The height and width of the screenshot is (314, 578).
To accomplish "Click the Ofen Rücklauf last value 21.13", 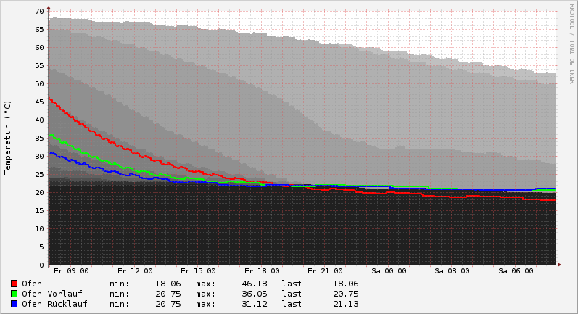I will [x=344, y=304].
